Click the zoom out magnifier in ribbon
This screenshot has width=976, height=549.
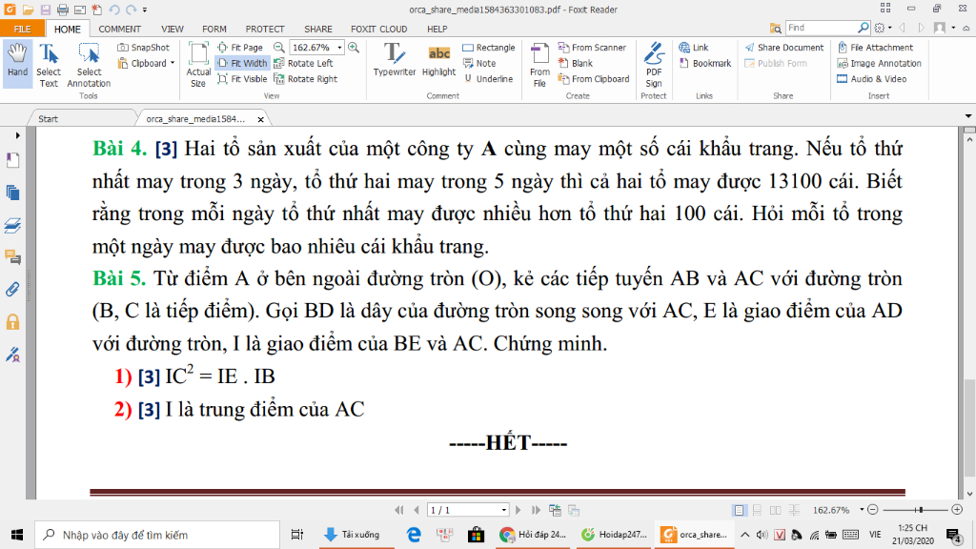(x=279, y=48)
